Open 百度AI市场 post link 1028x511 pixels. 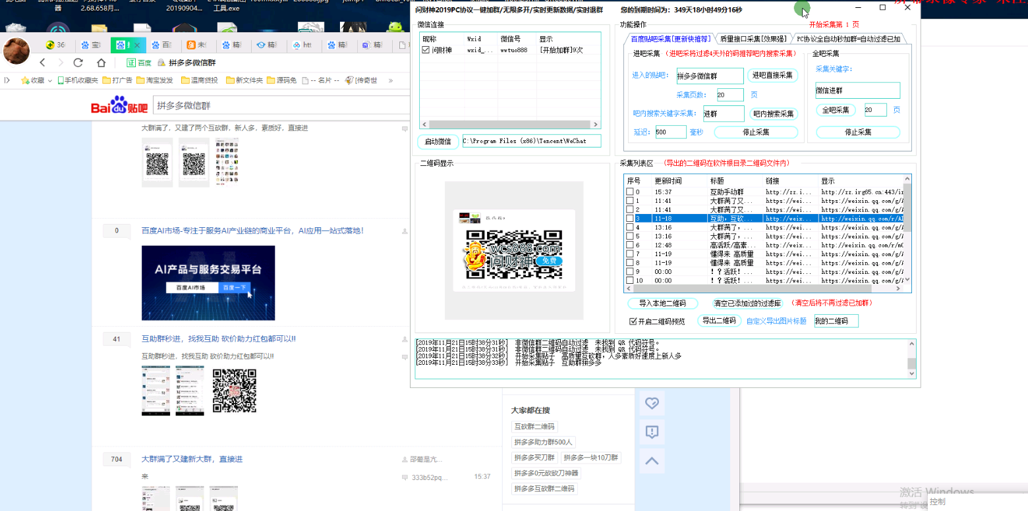(x=252, y=230)
